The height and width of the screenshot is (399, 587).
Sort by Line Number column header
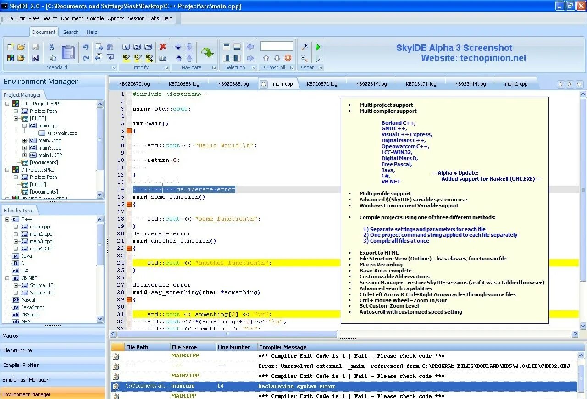point(236,347)
